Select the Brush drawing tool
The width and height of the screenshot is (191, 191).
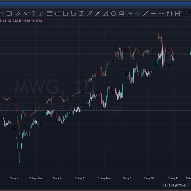point(42,13)
